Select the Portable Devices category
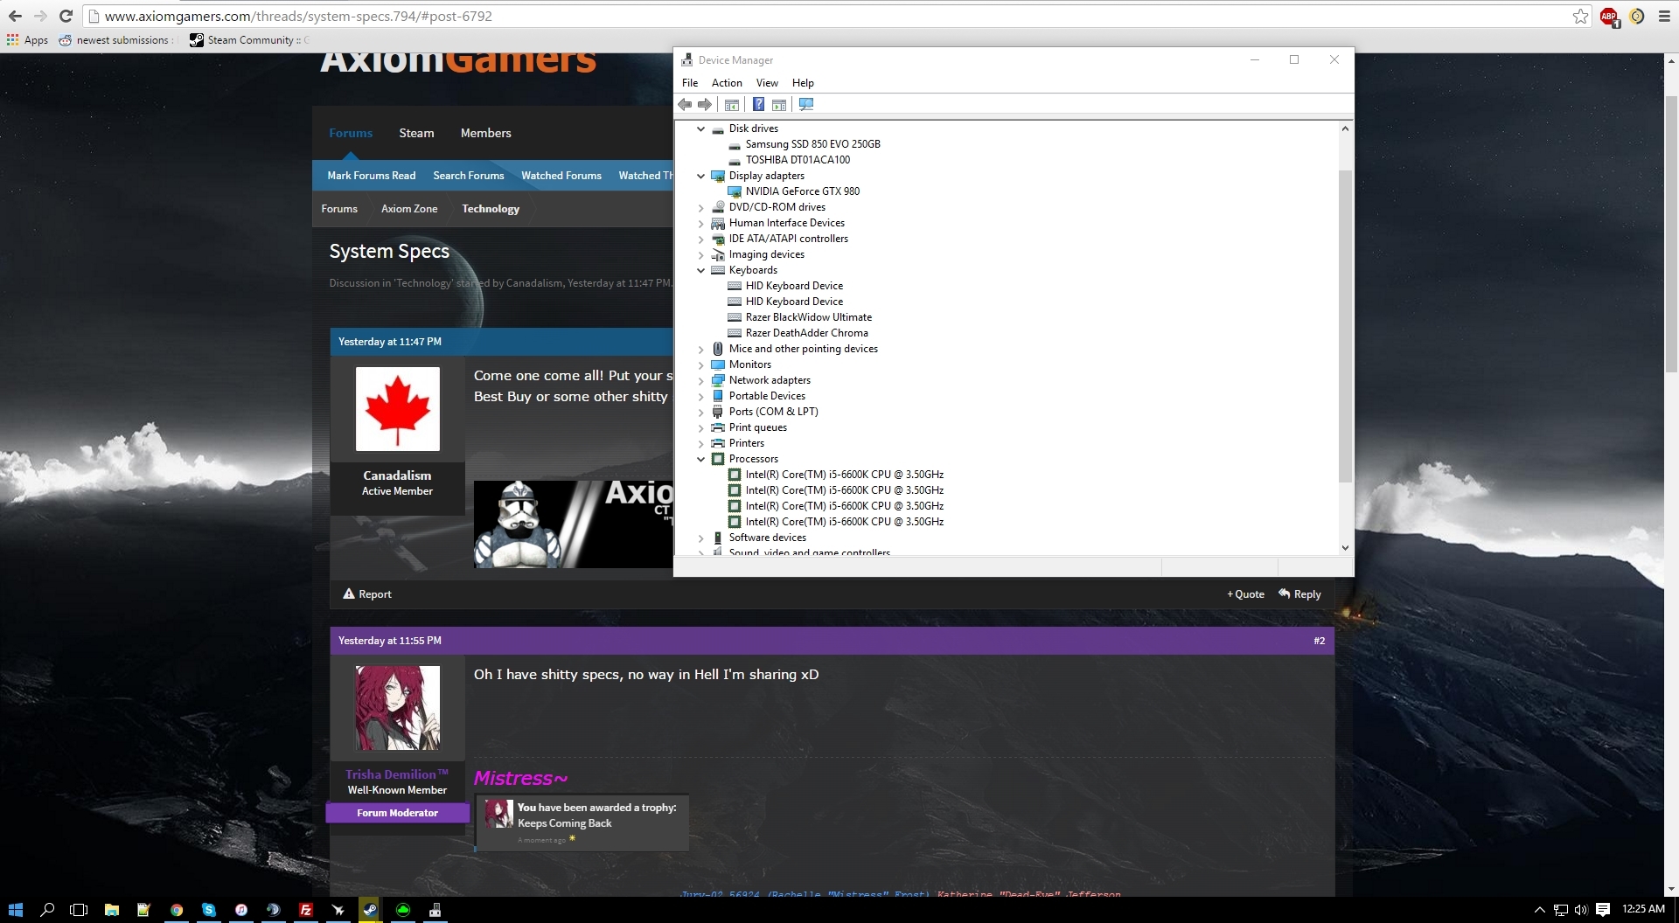 click(x=767, y=396)
